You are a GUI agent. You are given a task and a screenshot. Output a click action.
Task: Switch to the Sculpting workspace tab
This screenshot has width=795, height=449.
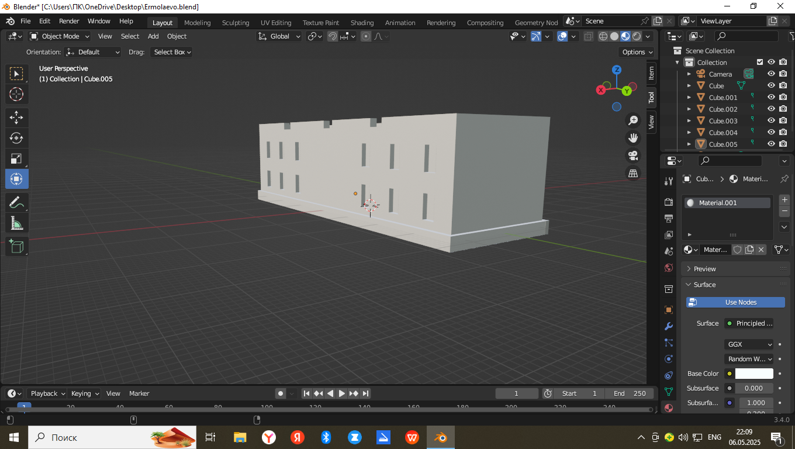point(236,23)
